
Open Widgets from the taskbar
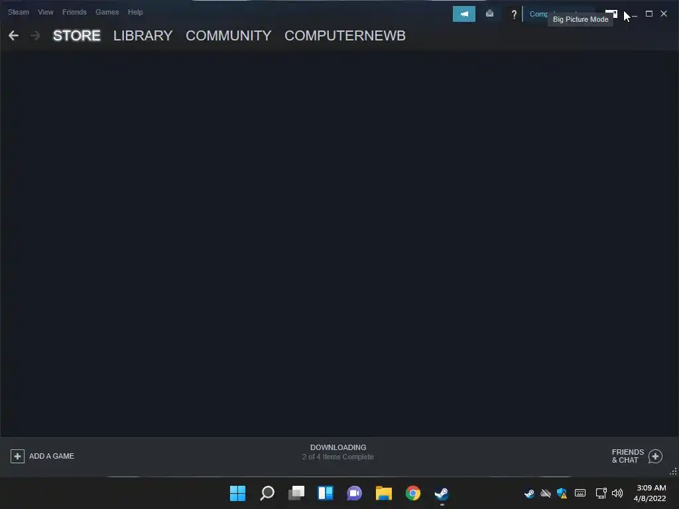(325, 493)
